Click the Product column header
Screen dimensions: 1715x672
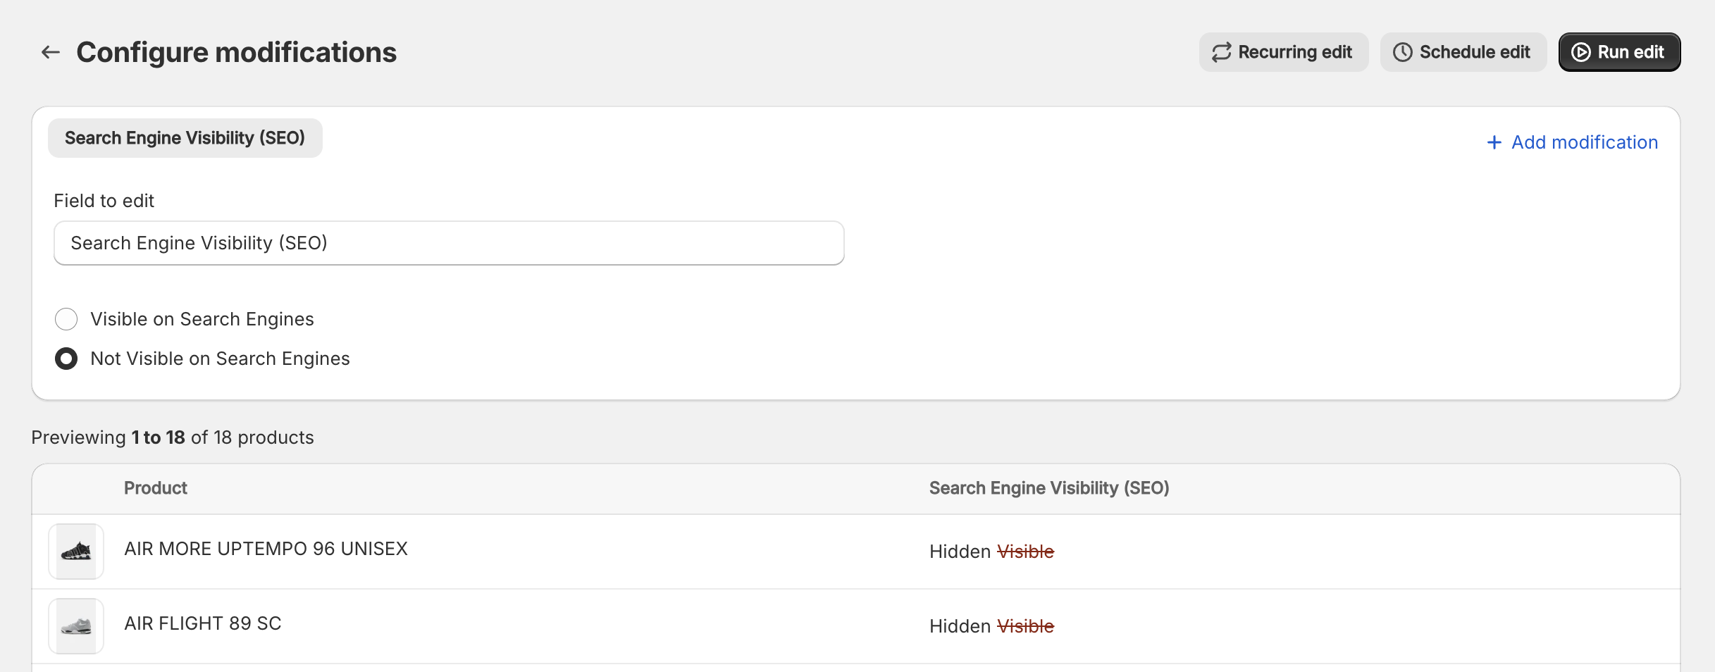[156, 488]
